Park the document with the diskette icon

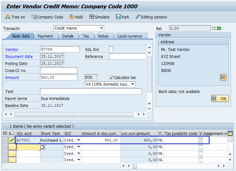[122, 17]
